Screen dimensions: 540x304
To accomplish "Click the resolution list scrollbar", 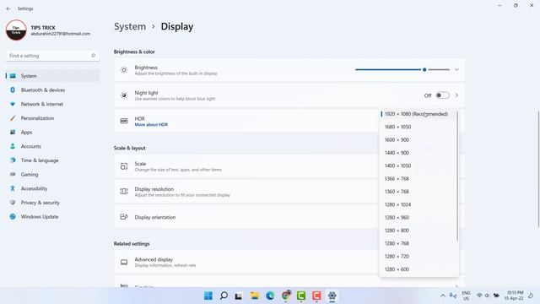I will (457, 176).
